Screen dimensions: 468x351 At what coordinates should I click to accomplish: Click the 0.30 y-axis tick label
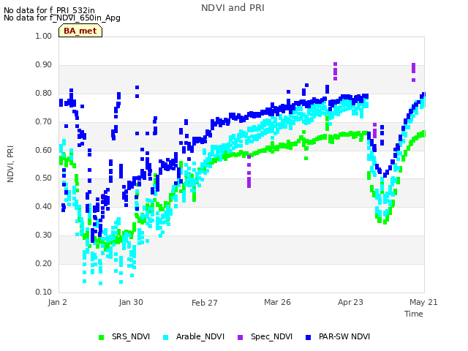pos(44,235)
